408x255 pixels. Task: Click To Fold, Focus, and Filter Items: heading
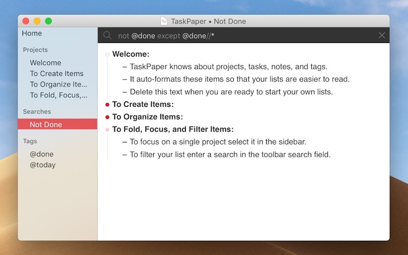173,129
